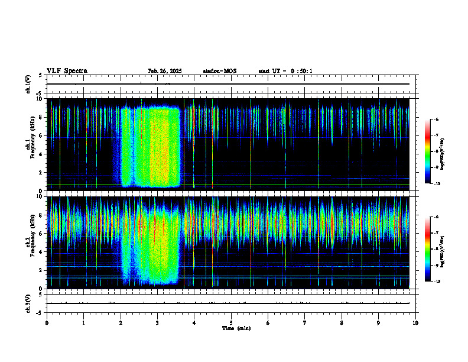Click time axis tick label "10" at bottom right
468x362 pixels.
tap(415, 323)
